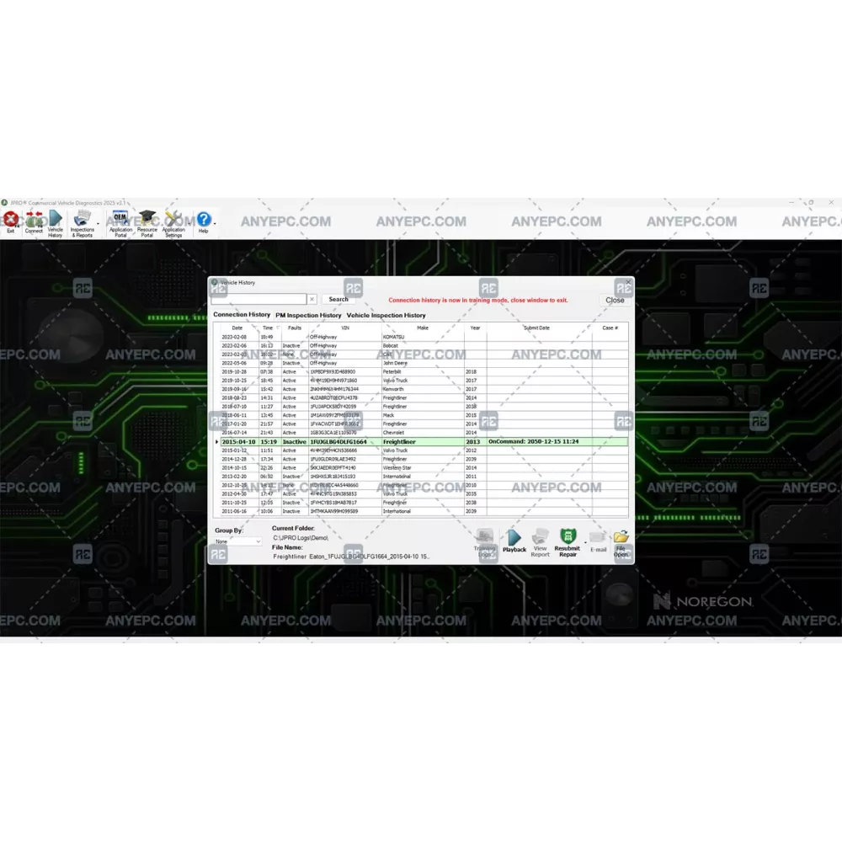Open the OEM Application Portal
Screen dimensions: 842x842
(x=120, y=221)
